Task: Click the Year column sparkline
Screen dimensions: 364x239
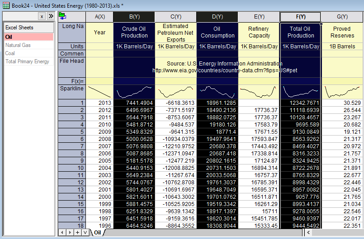Action: click(99, 92)
